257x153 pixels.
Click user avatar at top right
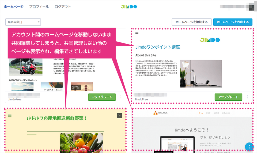(x=251, y=7)
